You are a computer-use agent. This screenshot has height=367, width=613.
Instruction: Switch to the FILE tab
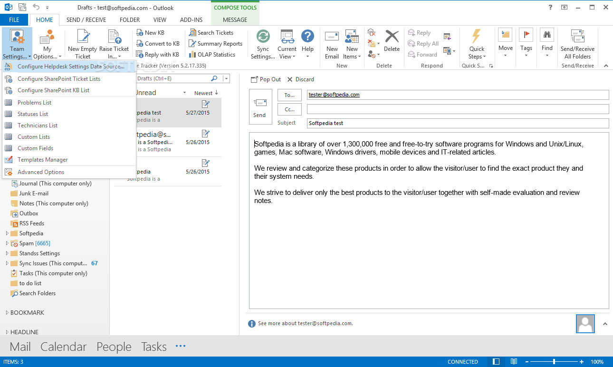coord(14,20)
